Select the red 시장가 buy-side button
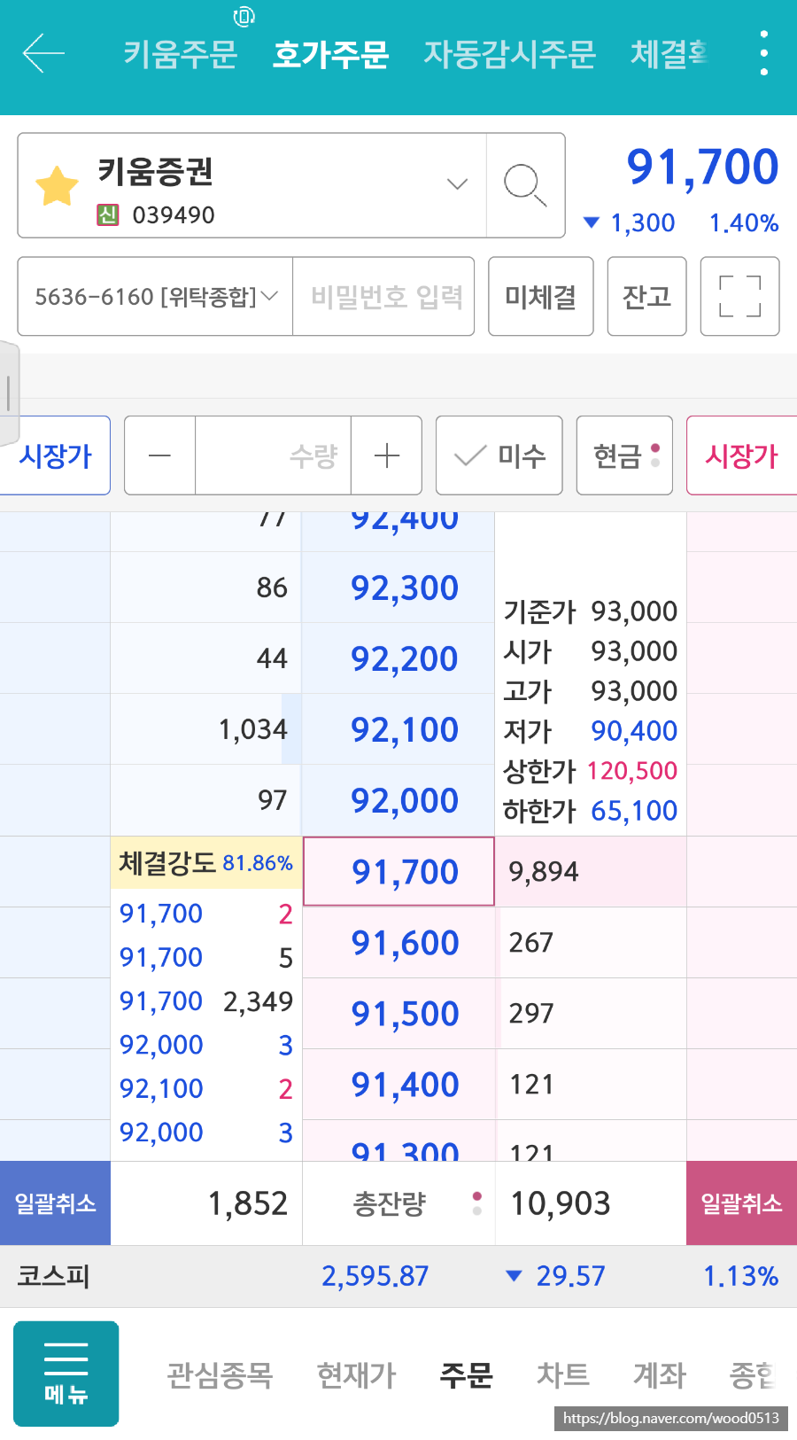The height and width of the screenshot is (1440, 797). pyautogui.click(x=742, y=455)
